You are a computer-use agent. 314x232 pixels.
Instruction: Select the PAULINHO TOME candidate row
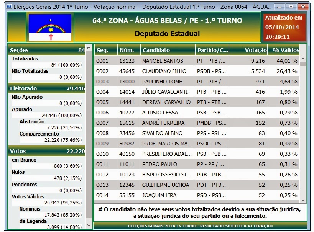point(197,82)
